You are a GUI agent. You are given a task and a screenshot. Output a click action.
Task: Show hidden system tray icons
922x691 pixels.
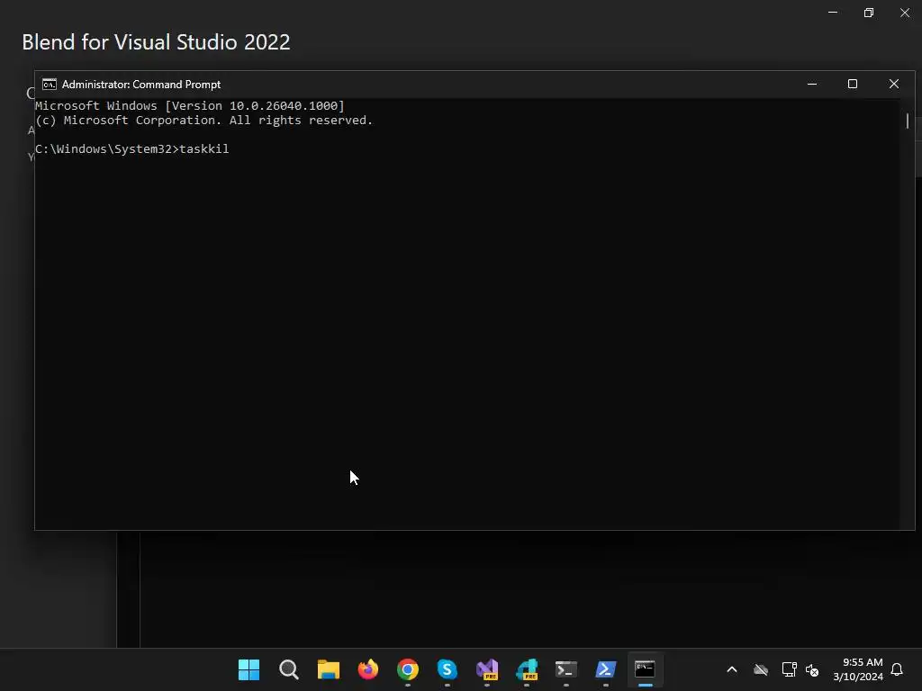[x=732, y=669]
